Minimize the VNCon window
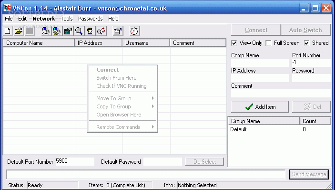The height and width of the screenshot is (190, 335). click(x=304, y=8)
